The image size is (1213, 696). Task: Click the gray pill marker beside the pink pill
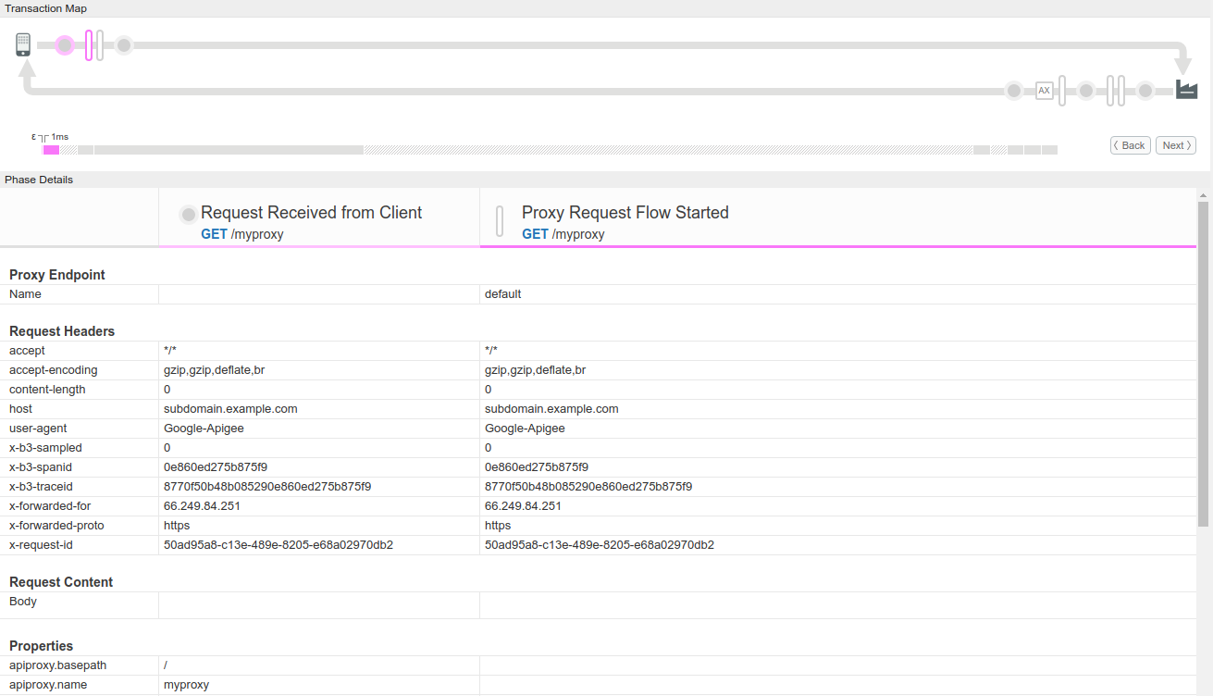pos(98,43)
